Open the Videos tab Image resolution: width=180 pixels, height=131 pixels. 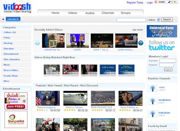tap(73, 13)
